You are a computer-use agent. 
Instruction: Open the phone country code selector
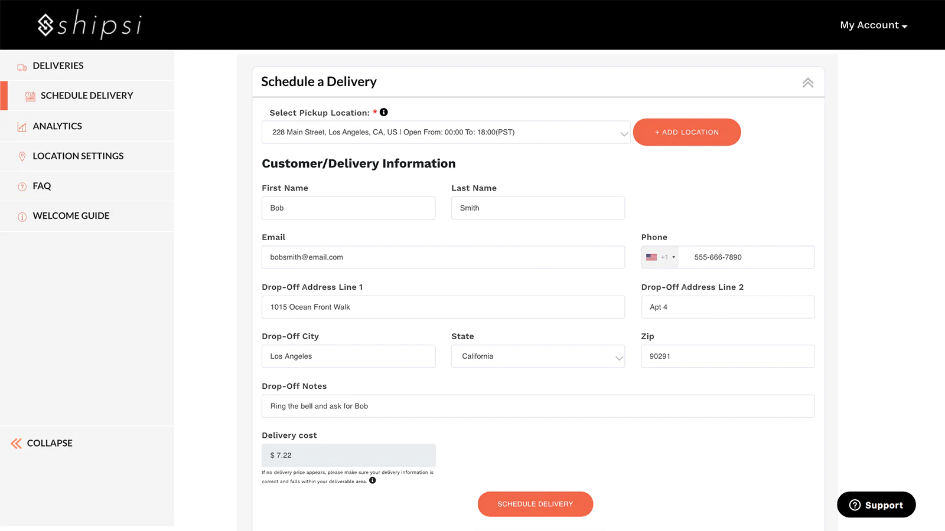coord(660,257)
